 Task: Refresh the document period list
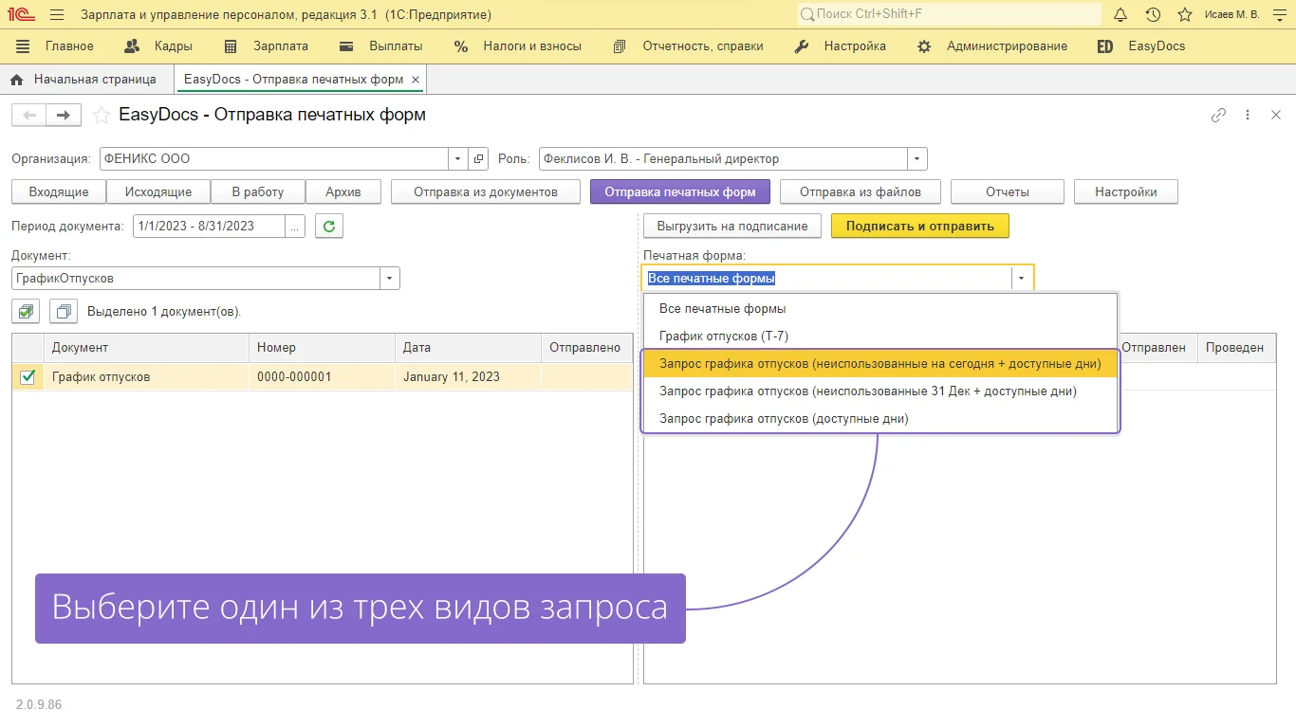point(328,227)
